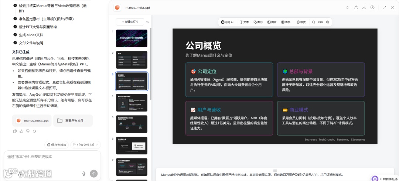
Task: Expand preview to fullscreen with arrows icon
Action: tap(384, 8)
